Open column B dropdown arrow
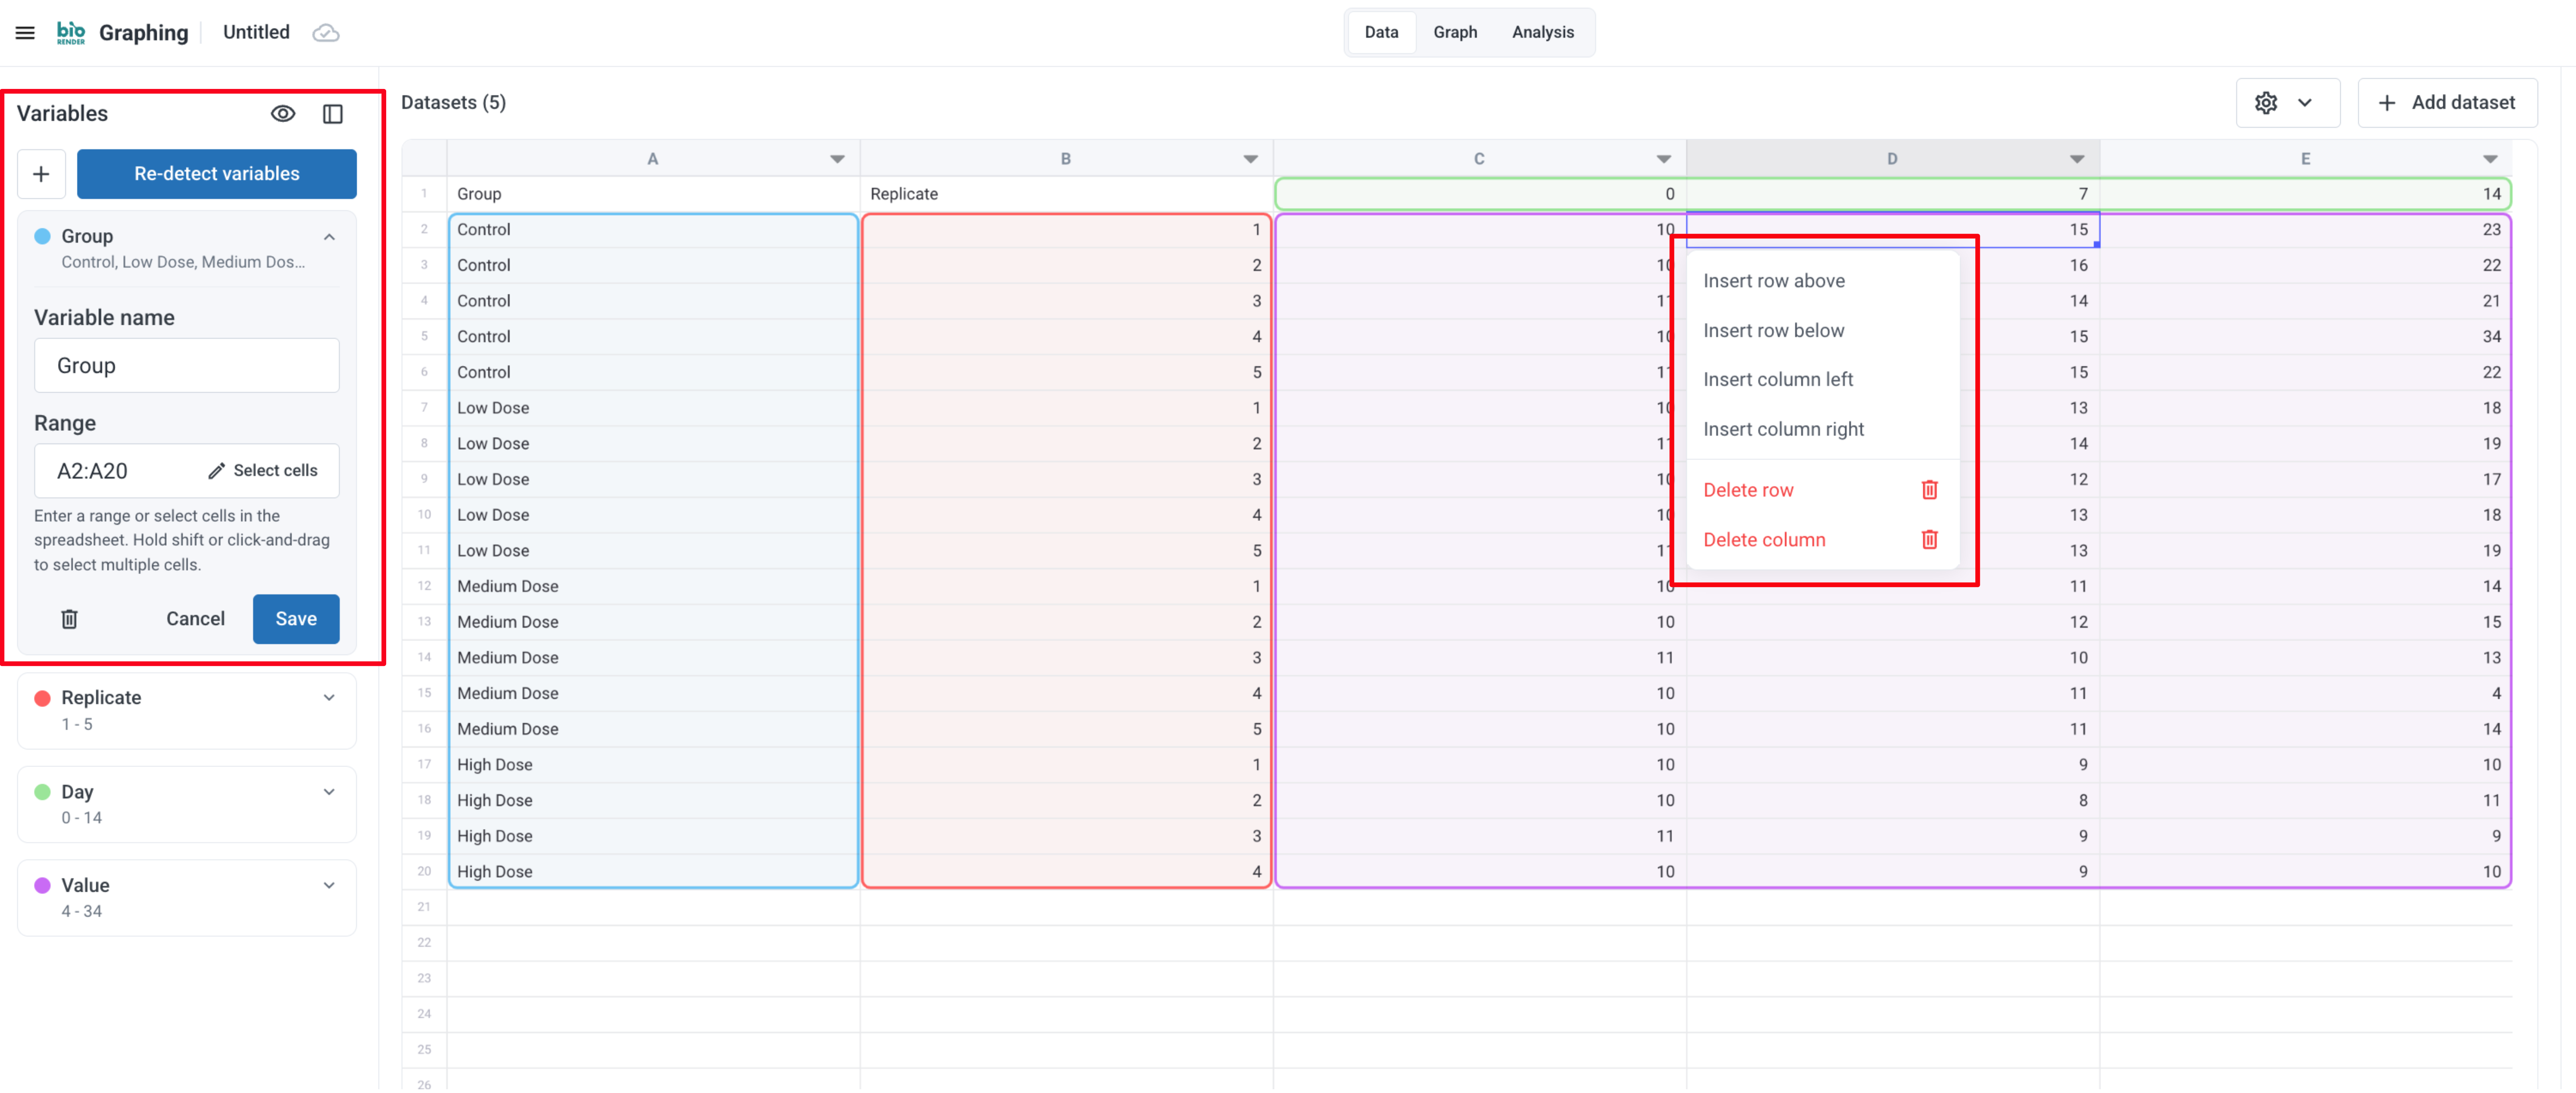The width and height of the screenshot is (2576, 1093). (1250, 159)
